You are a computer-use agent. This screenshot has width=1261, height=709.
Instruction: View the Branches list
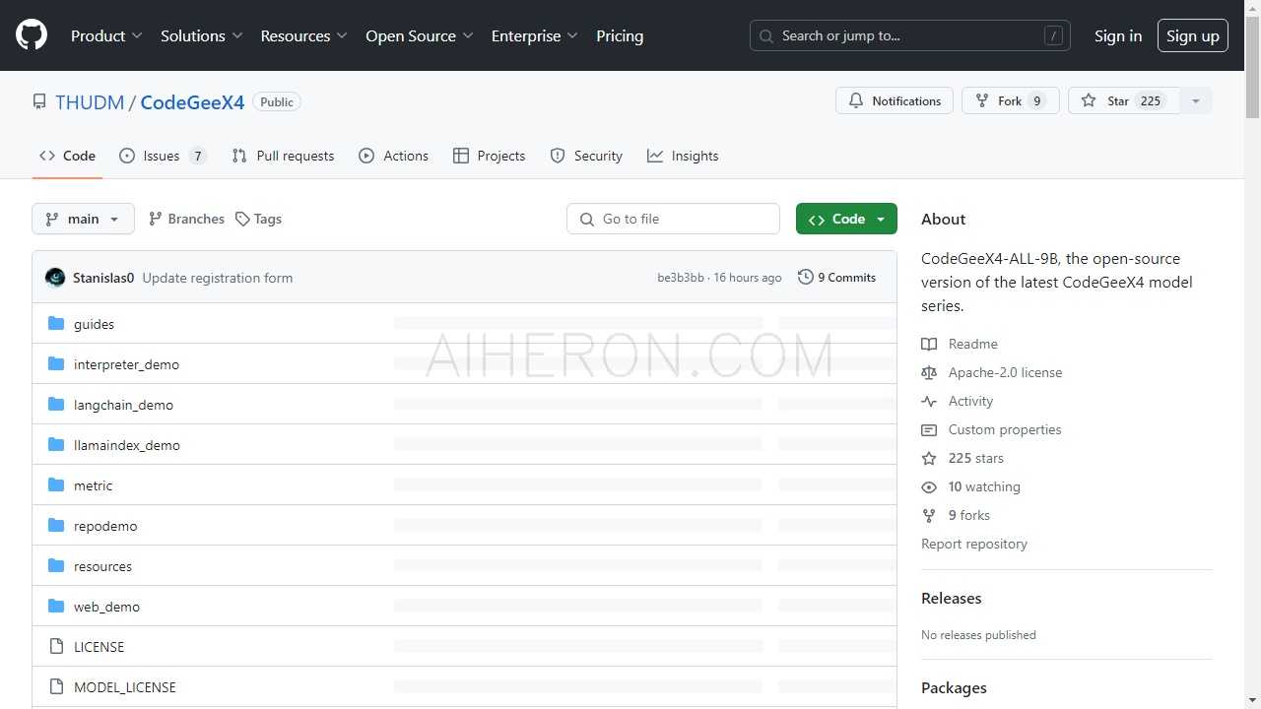(186, 219)
